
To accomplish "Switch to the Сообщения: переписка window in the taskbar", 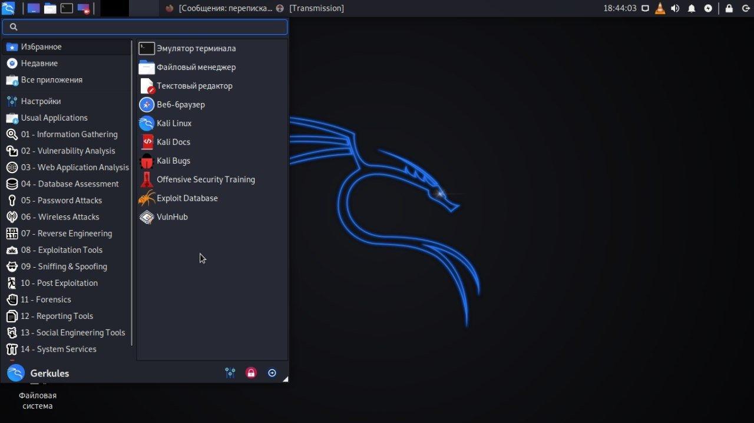I will [219, 8].
